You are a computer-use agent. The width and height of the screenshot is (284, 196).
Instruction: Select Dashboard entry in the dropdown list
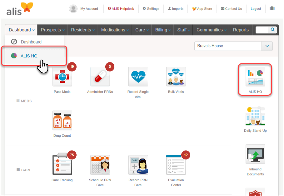coord(35,42)
